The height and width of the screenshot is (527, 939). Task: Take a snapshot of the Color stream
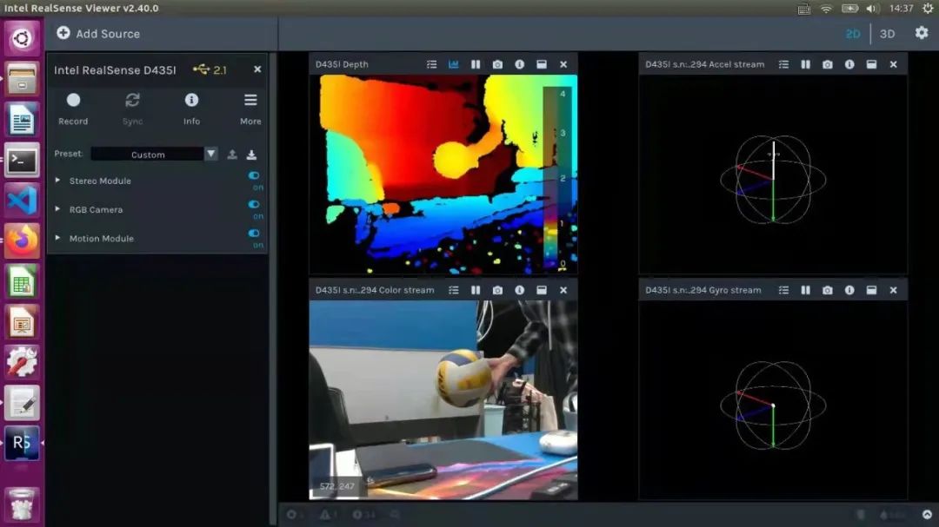click(497, 290)
